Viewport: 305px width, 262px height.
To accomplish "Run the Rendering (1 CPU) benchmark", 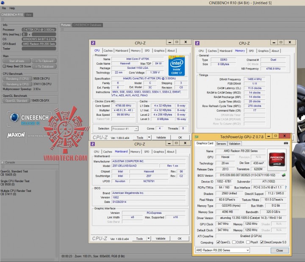I will (x=17, y=79).
